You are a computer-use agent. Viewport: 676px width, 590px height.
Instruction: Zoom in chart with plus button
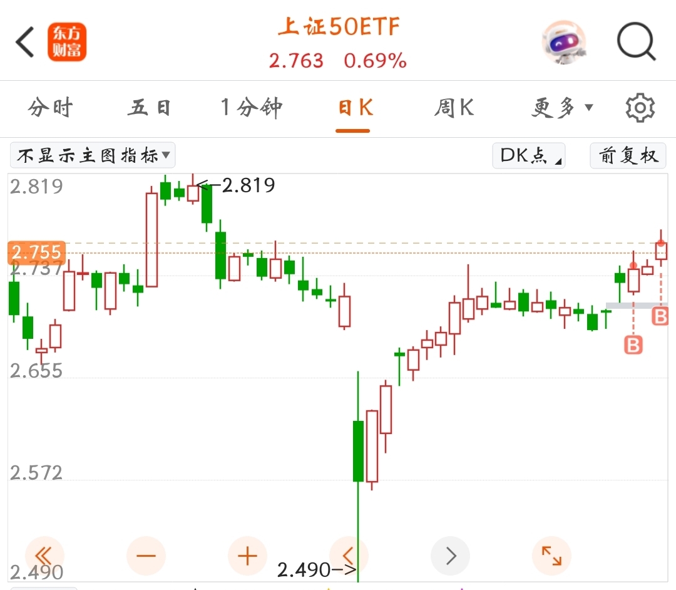(247, 556)
